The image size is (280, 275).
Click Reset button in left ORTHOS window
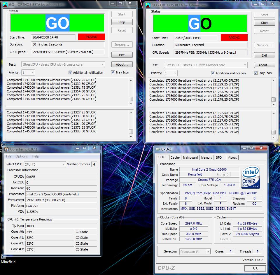[122, 30]
